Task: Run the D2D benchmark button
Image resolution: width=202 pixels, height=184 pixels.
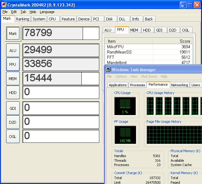Action: (13, 122)
